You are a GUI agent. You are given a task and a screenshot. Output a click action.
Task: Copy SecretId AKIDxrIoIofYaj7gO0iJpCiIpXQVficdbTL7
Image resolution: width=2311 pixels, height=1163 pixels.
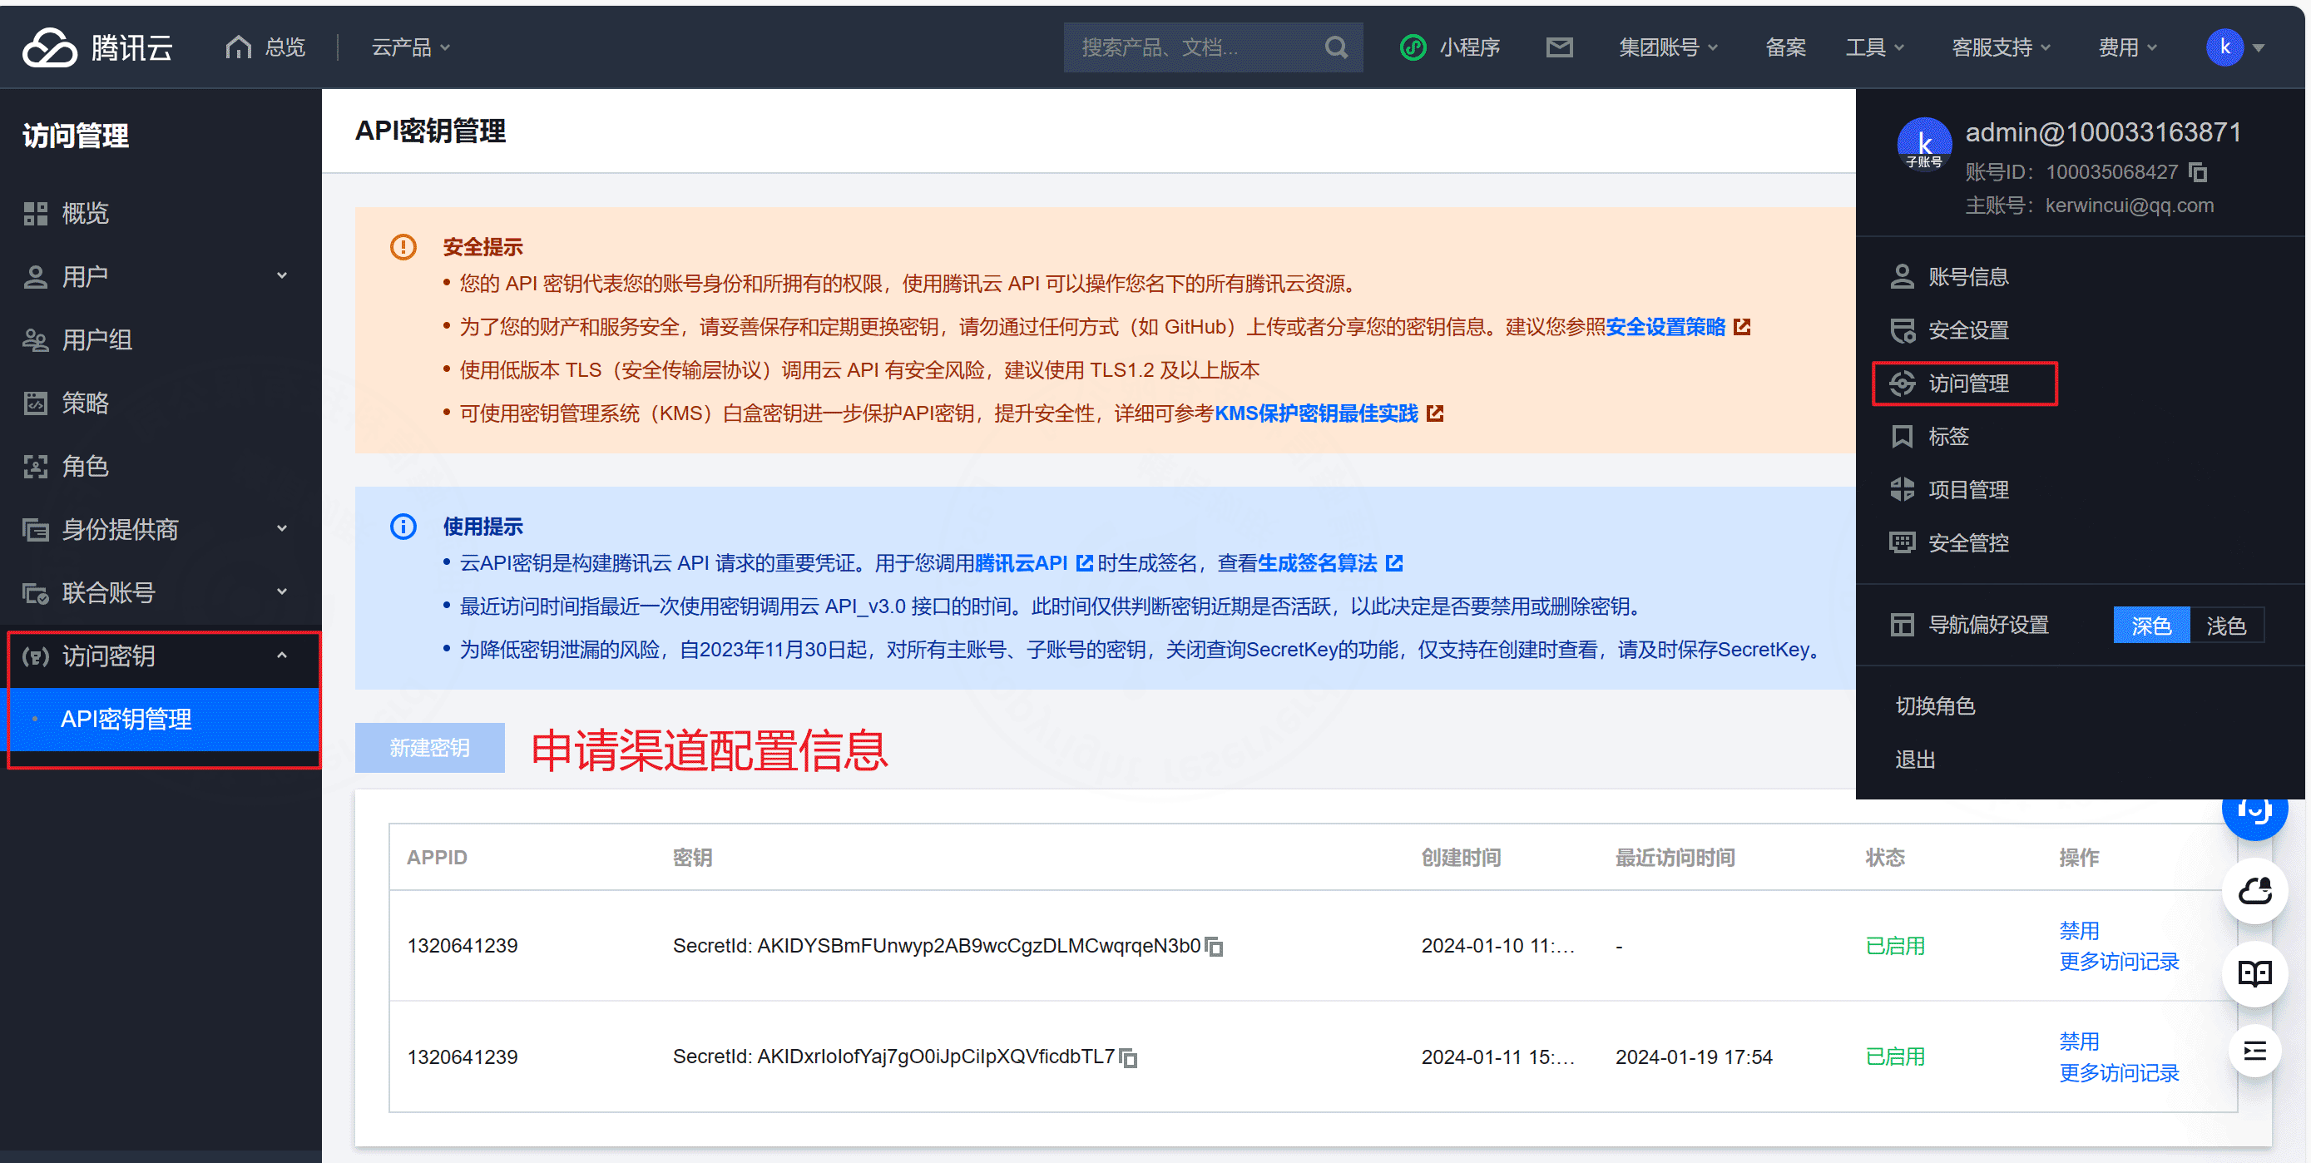(1129, 1058)
